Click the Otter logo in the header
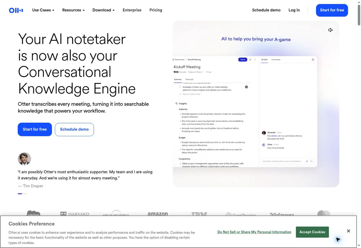 click(x=16, y=10)
